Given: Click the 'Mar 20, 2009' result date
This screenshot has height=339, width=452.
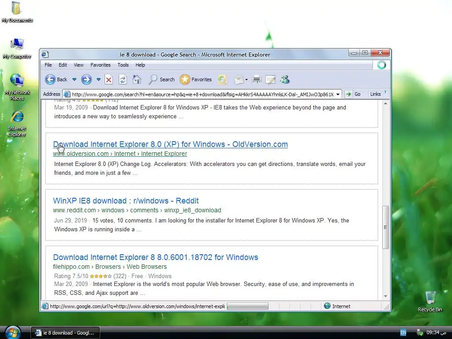Looking at the screenshot, I should coord(71,284).
